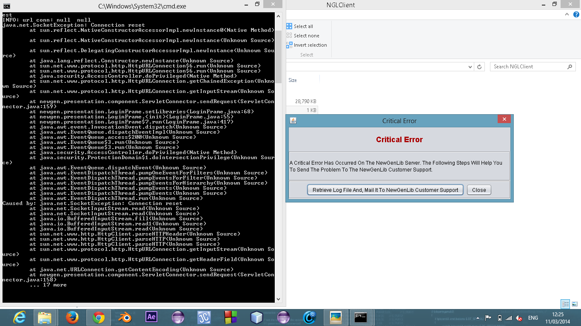Click the refresh icon beside address bar
581x326 pixels.
pyautogui.click(x=479, y=67)
